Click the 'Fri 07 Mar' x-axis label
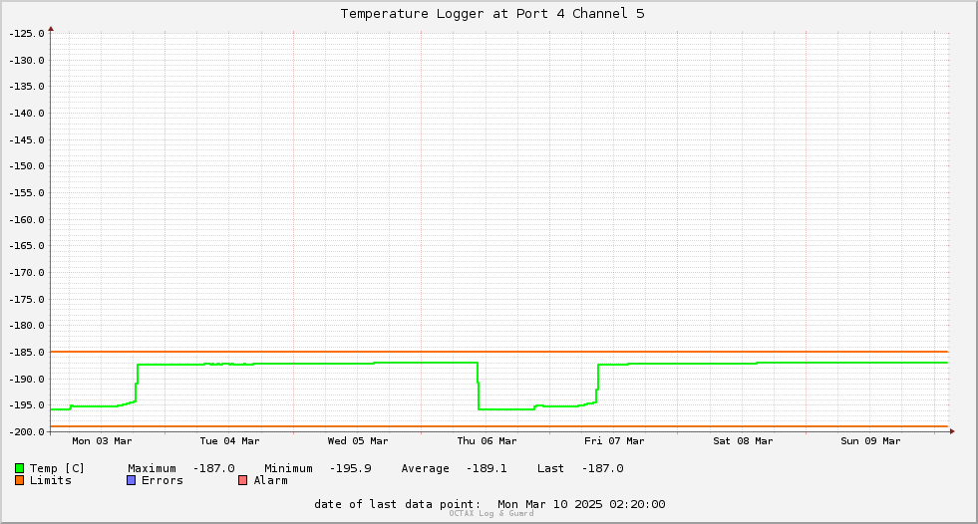The image size is (978, 524). tap(614, 441)
